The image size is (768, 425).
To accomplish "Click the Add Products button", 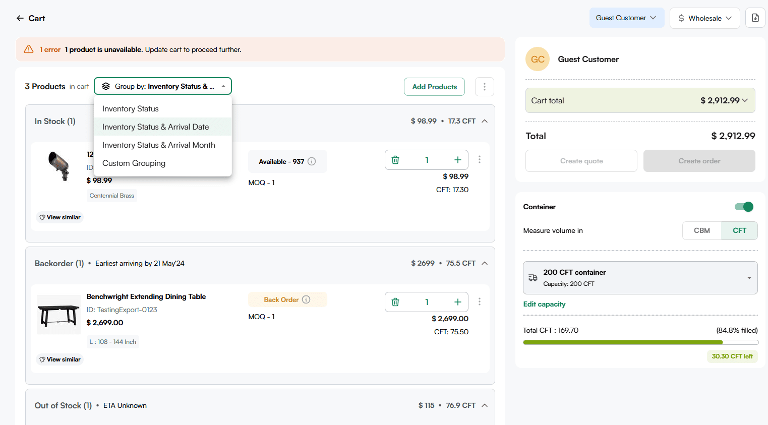I will (x=434, y=87).
